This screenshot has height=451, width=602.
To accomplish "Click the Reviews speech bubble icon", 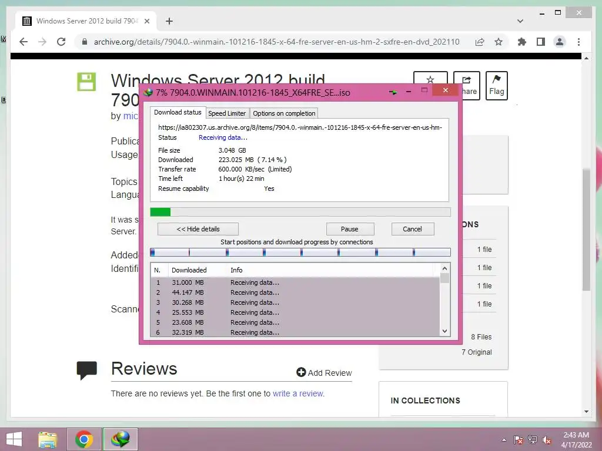I will 87,370.
